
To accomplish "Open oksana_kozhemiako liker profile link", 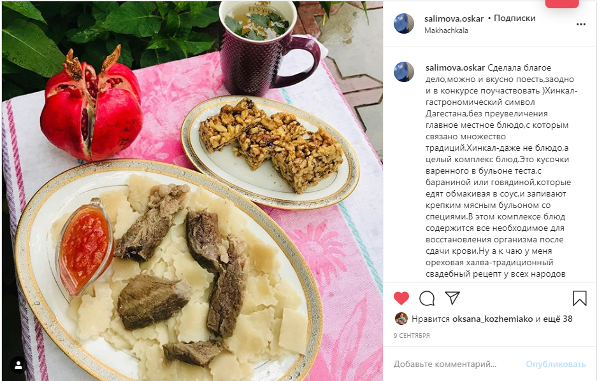I will pyautogui.click(x=493, y=319).
